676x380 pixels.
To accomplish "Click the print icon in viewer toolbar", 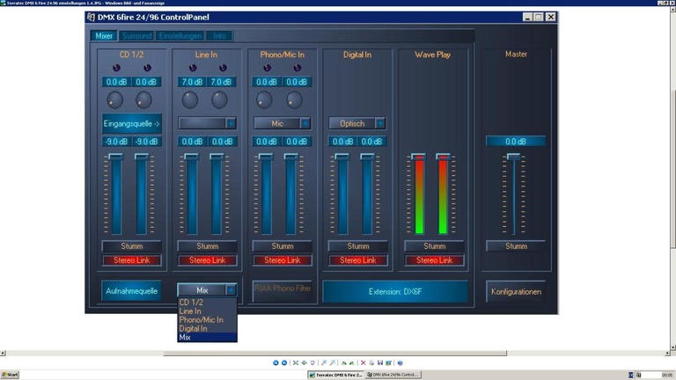I will 371,362.
